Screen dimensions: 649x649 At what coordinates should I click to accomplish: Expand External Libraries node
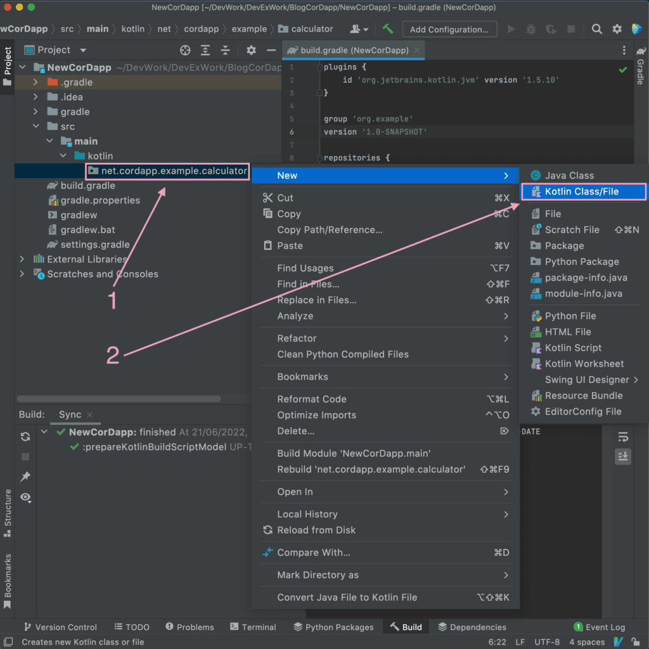pos(22,259)
